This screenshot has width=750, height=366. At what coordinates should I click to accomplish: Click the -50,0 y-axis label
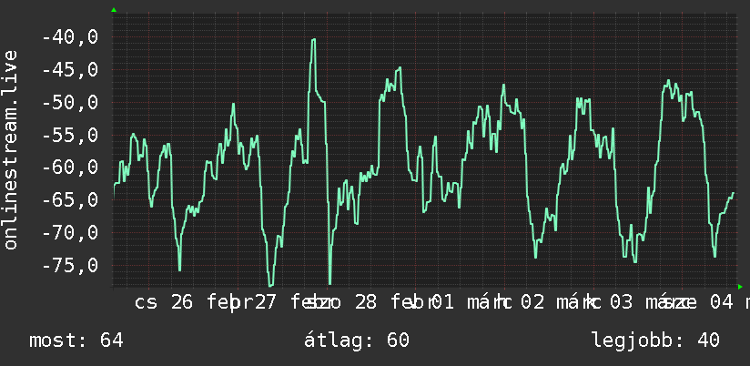[x=70, y=102]
